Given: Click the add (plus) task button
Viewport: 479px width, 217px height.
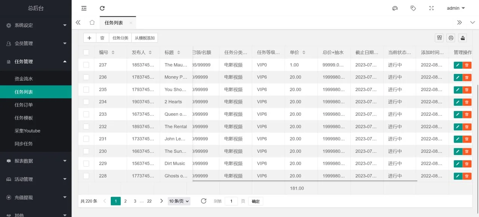Looking at the screenshot, I should click(x=89, y=38).
